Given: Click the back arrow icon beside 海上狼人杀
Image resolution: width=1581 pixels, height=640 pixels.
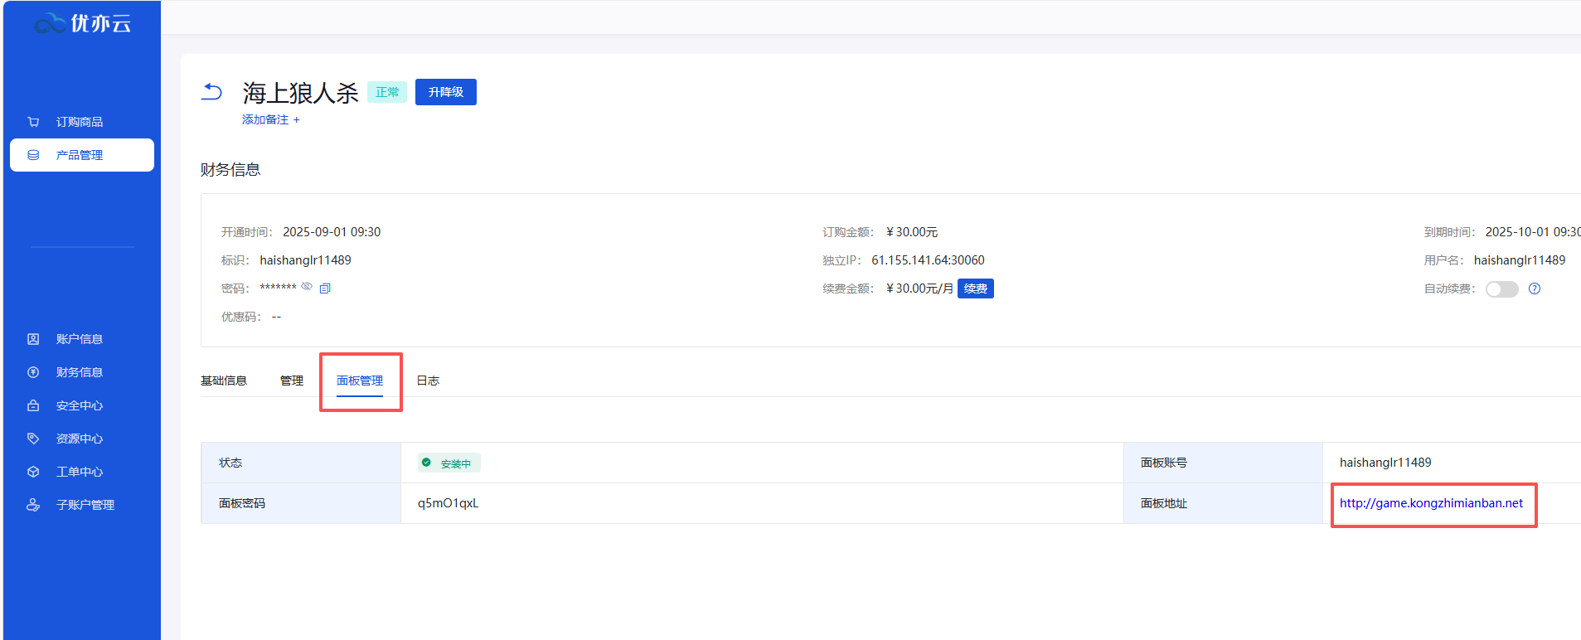Looking at the screenshot, I should click(212, 92).
